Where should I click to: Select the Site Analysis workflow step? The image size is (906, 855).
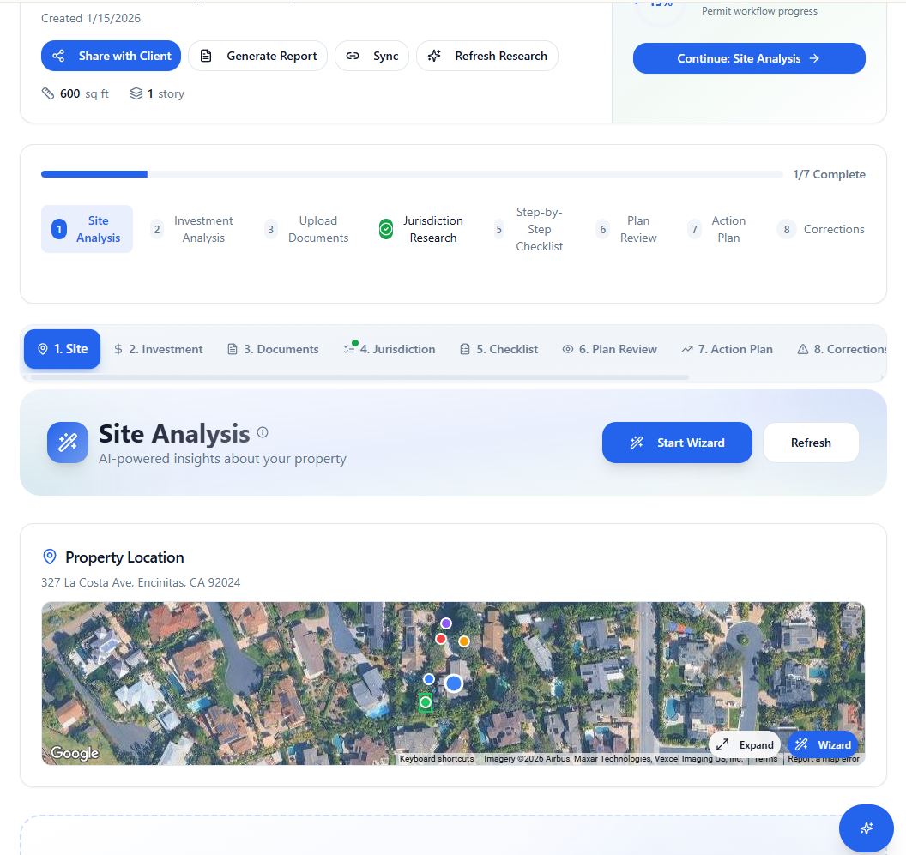[x=87, y=229]
